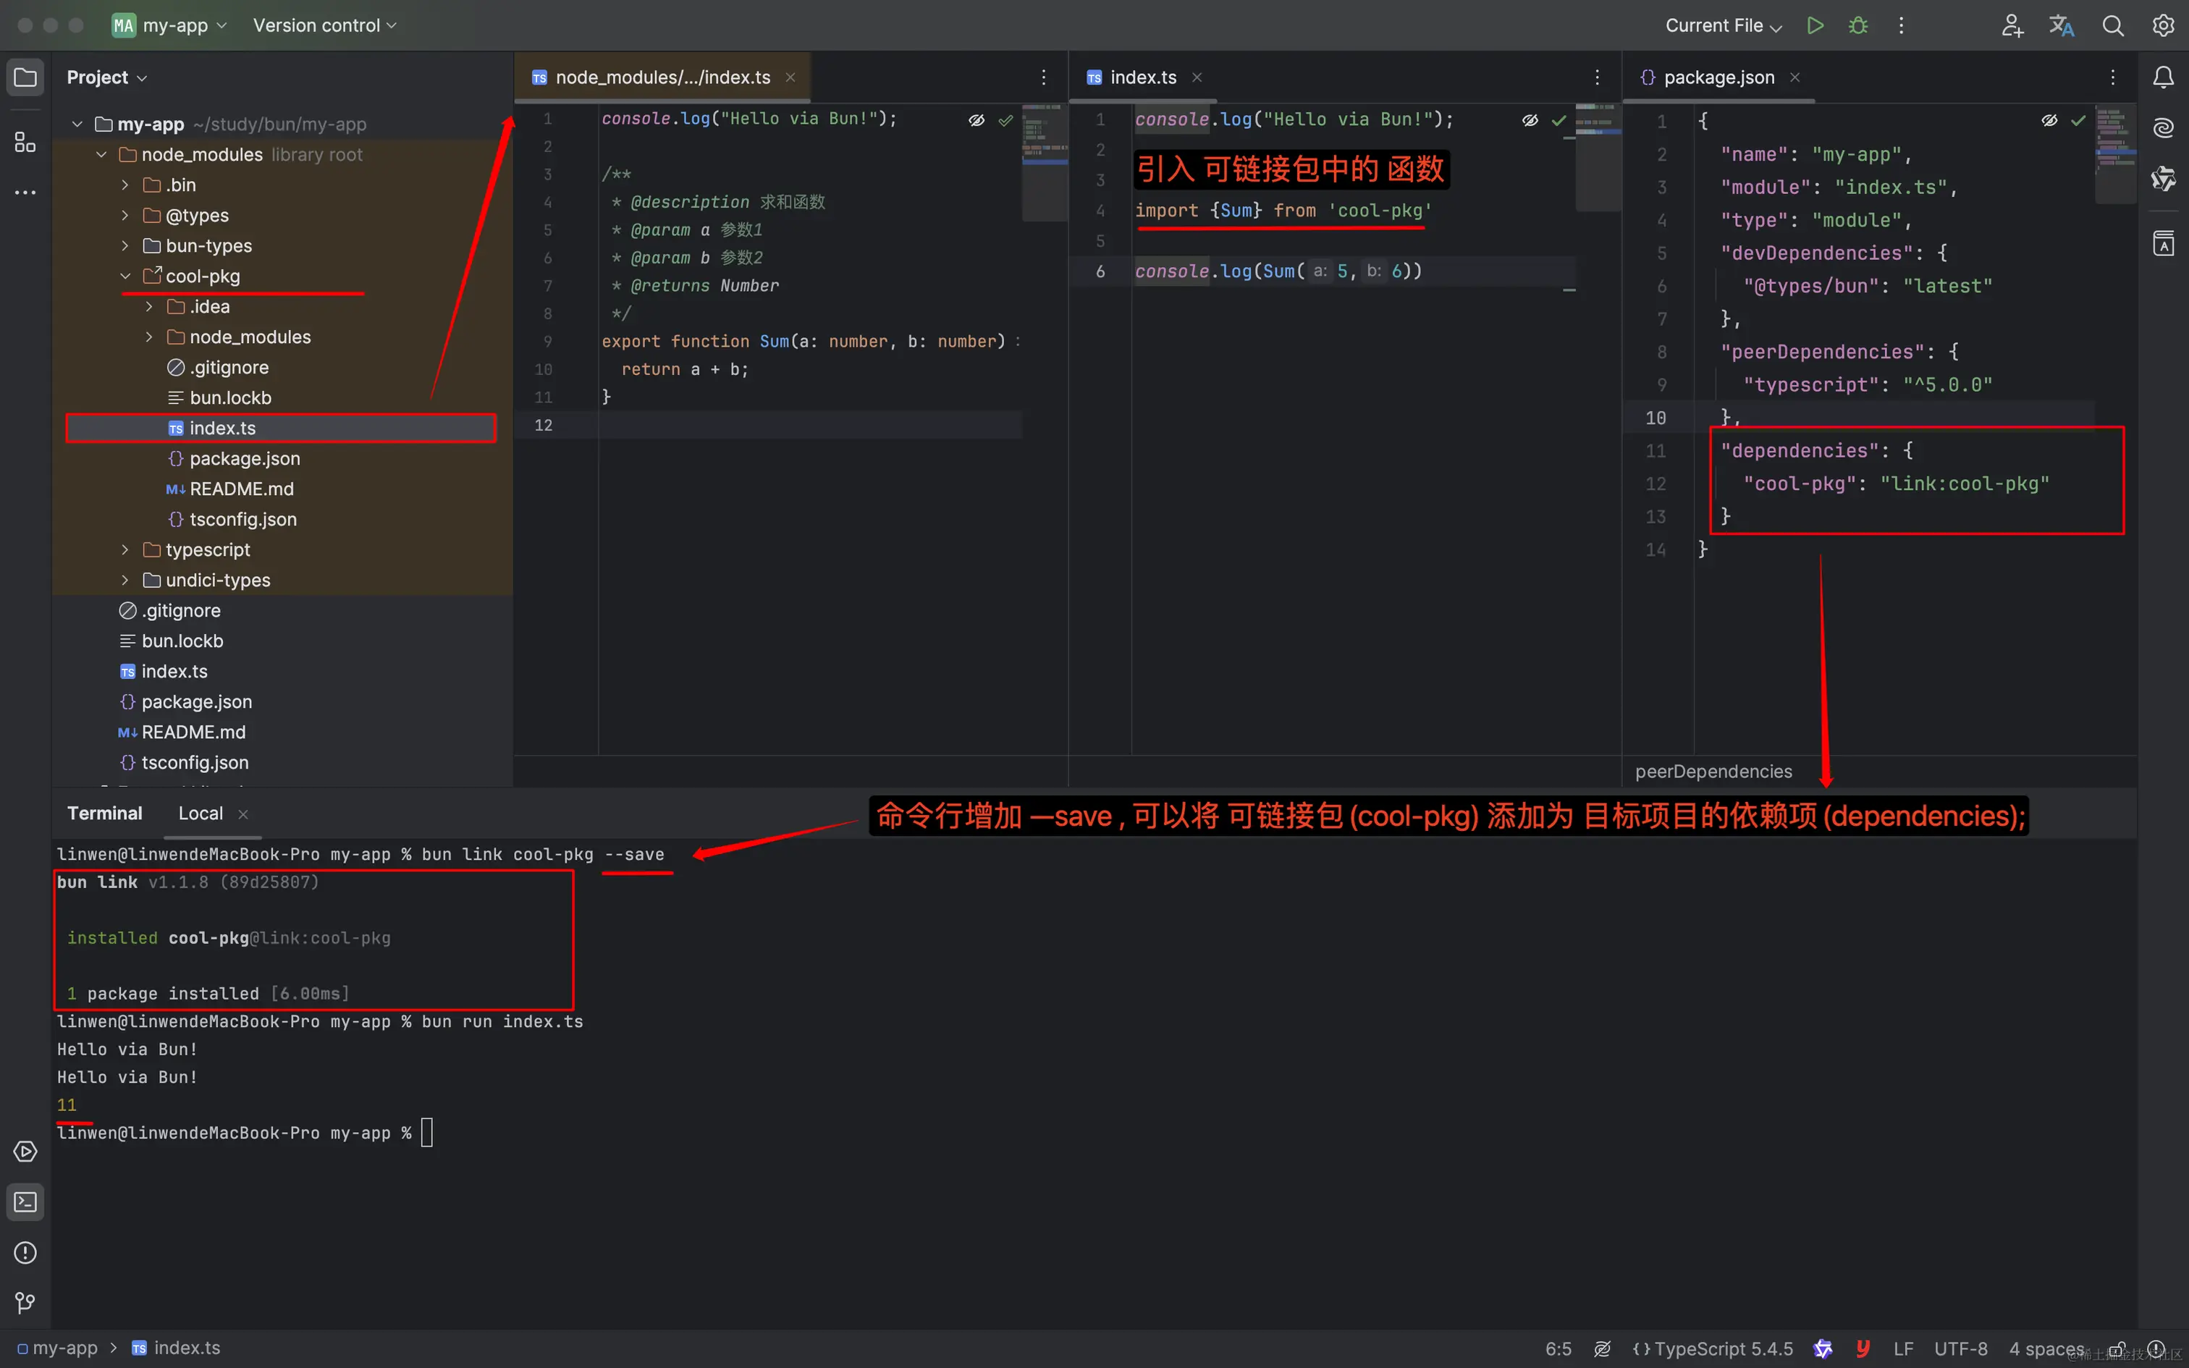Open tab options menu for node_modules index.ts editor
Viewport: 2189px width, 1368px height.
click(x=1044, y=78)
